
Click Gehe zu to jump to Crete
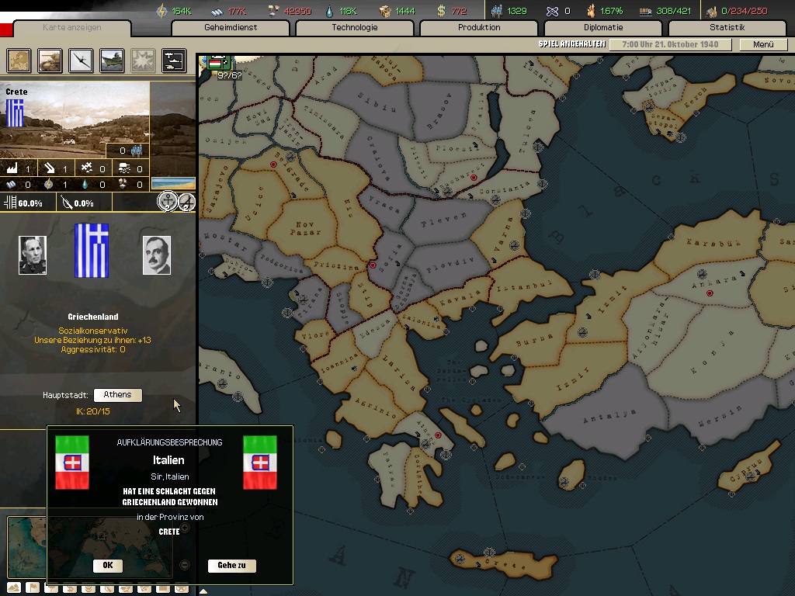pos(231,566)
